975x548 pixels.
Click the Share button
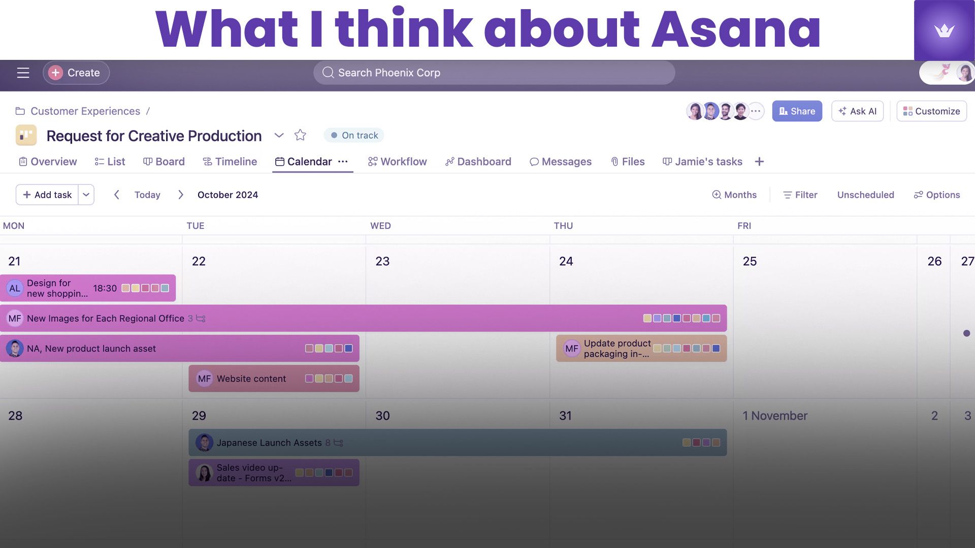pyautogui.click(x=797, y=111)
